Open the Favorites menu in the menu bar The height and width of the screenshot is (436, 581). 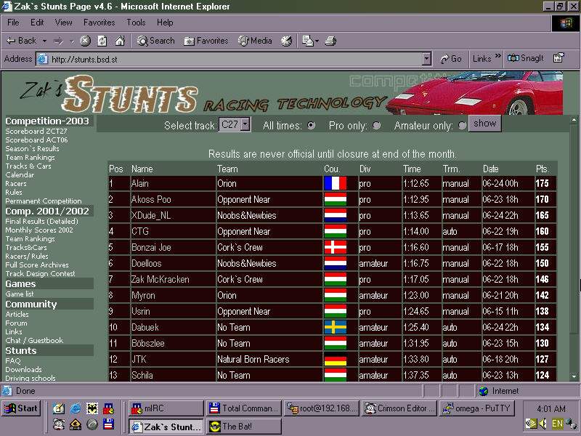pyautogui.click(x=99, y=23)
